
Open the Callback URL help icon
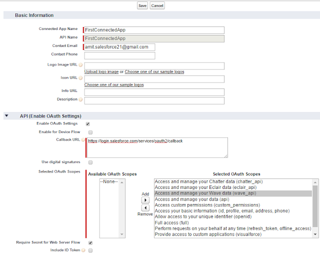pyautogui.click(x=83, y=140)
